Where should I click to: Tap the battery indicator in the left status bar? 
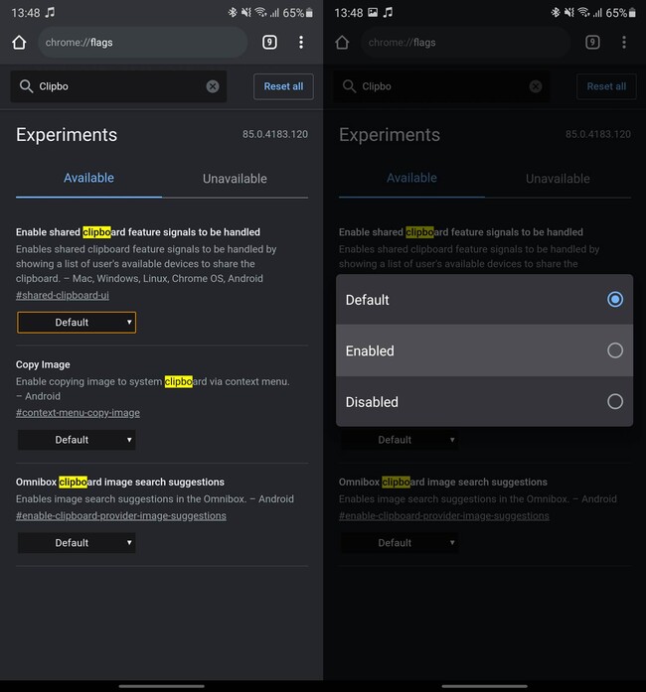point(309,13)
